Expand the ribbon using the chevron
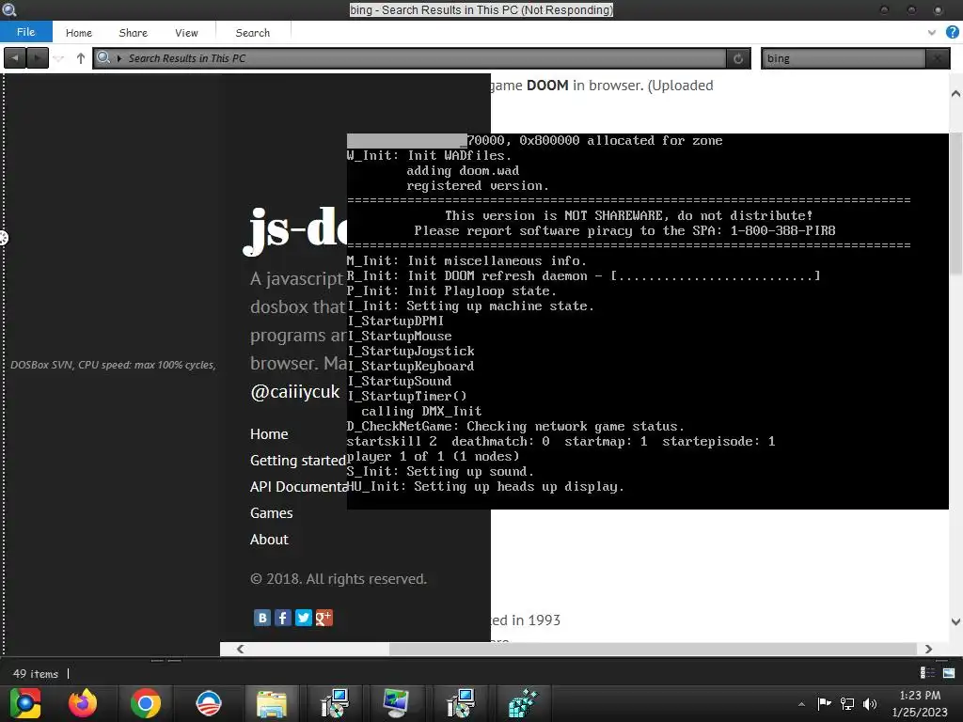This screenshot has width=963, height=722. [x=932, y=33]
